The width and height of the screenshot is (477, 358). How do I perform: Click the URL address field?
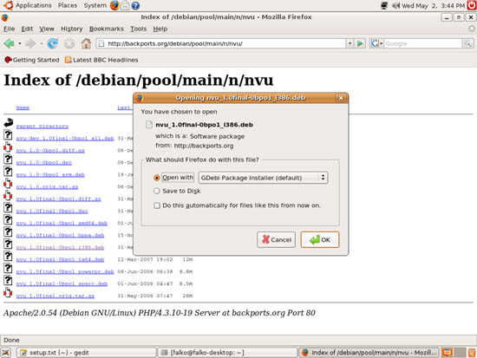(x=221, y=43)
